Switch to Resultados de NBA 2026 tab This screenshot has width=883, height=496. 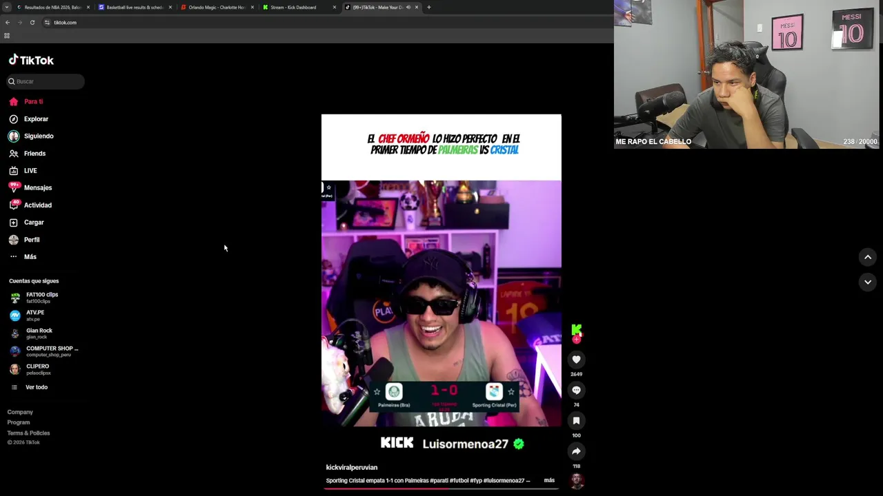point(52,8)
